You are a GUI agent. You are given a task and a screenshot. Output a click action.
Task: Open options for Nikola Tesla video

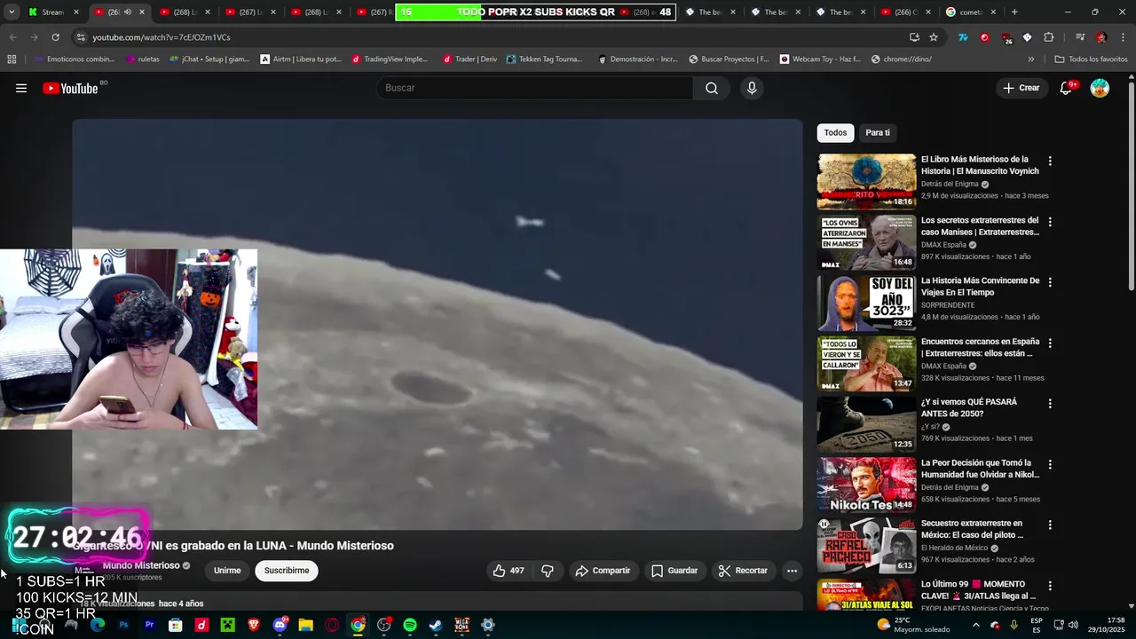(1050, 464)
